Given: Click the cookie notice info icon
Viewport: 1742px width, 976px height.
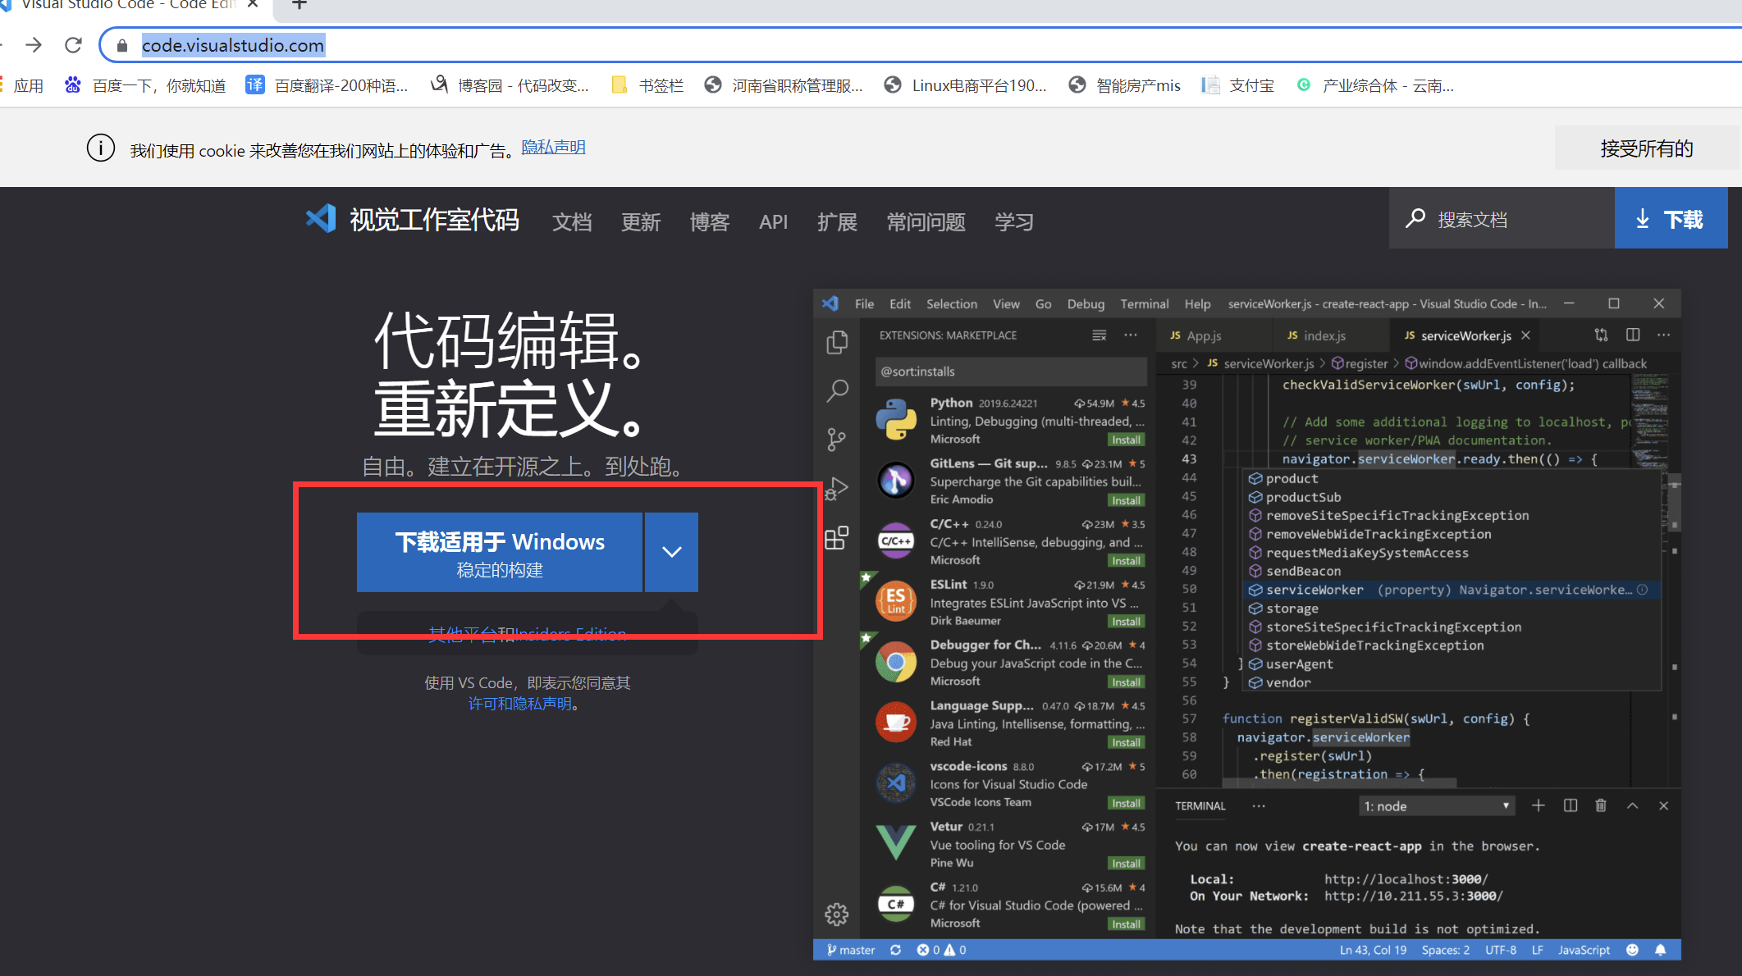Looking at the screenshot, I should tap(101, 148).
